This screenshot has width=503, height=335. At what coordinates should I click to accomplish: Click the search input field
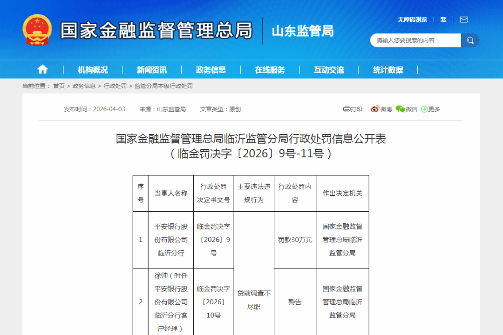tap(415, 40)
